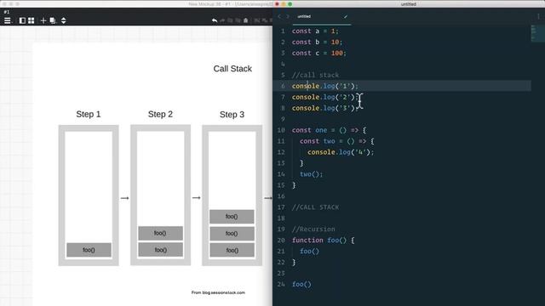Click line 'const c = 100;' in editor
The image size is (545, 306).
pos(319,53)
